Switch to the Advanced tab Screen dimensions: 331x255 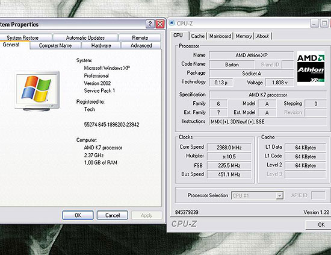tap(141, 45)
